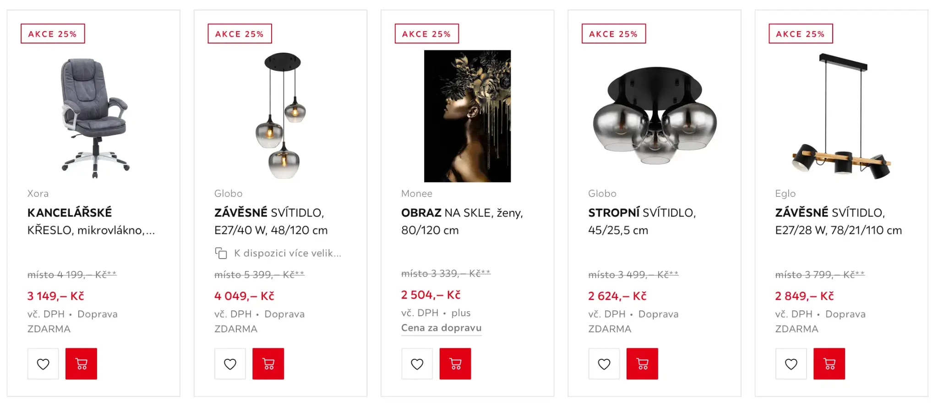Add Eglo pendant lamp to cart
Viewport: 938px width, 405px height.
(x=829, y=364)
